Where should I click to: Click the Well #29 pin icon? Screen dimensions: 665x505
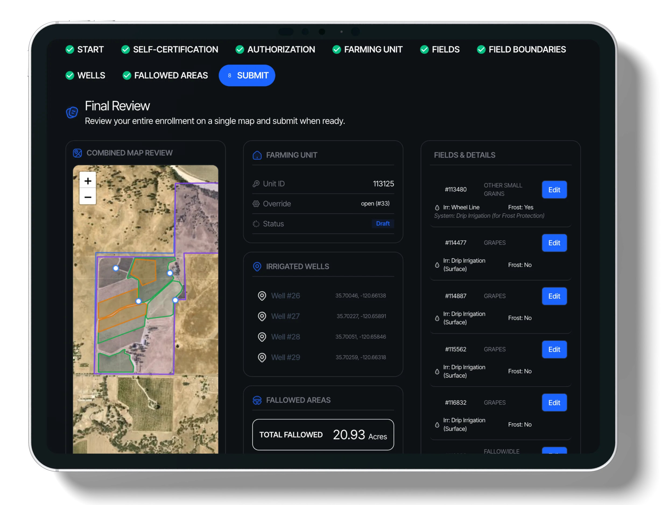262,357
